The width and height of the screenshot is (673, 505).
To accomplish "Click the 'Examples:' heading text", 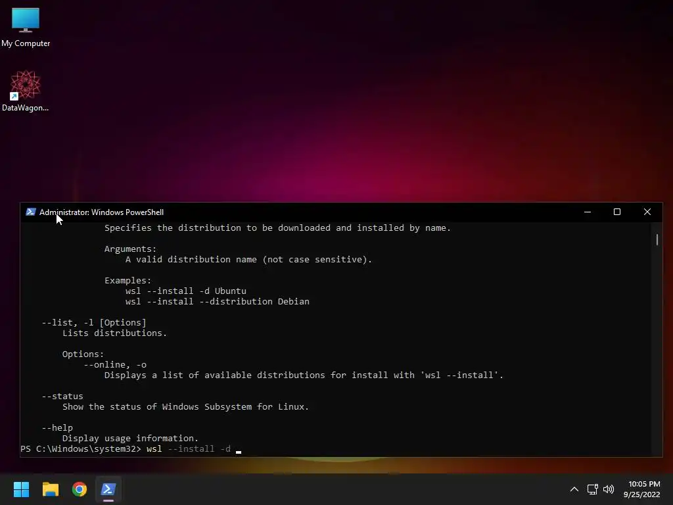I will [128, 280].
